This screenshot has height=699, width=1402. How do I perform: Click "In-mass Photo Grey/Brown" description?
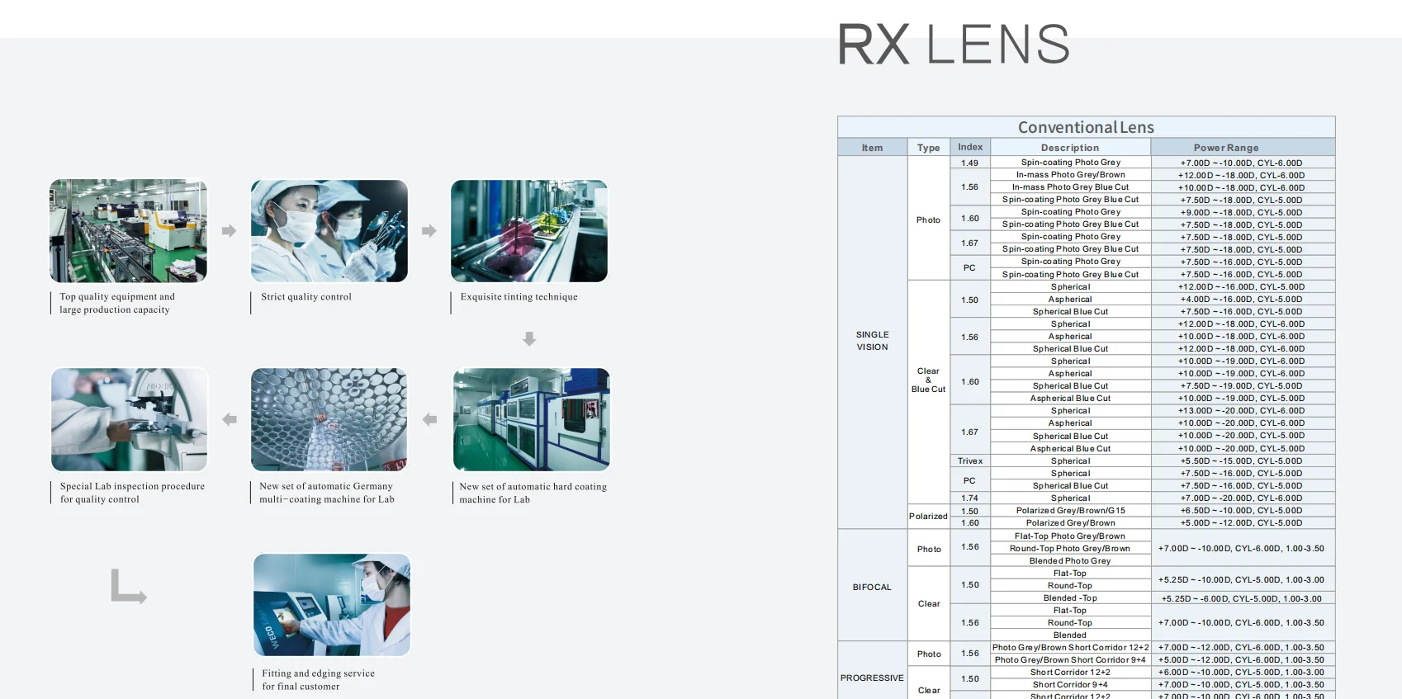click(1070, 175)
